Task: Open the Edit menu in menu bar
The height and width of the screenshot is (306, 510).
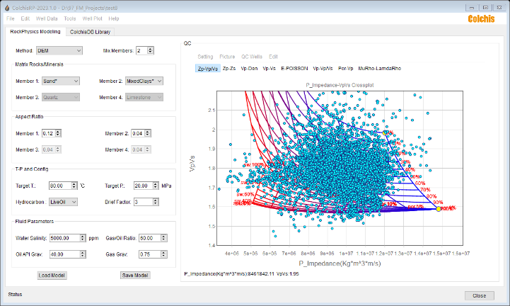Action: 25,18
